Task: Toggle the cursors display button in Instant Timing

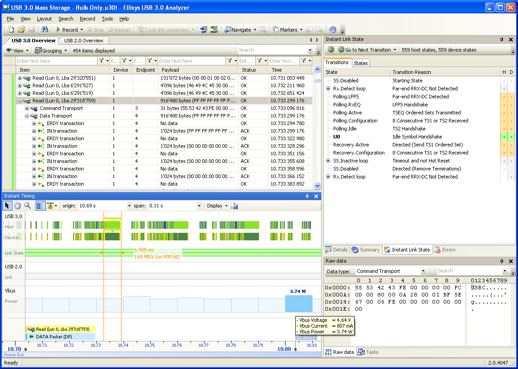Action: pyautogui.click(x=40, y=206)
